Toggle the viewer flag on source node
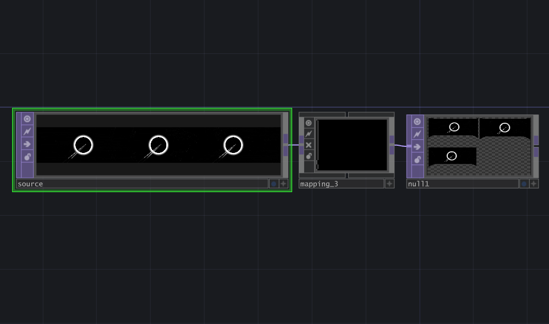 coord(26,118)
